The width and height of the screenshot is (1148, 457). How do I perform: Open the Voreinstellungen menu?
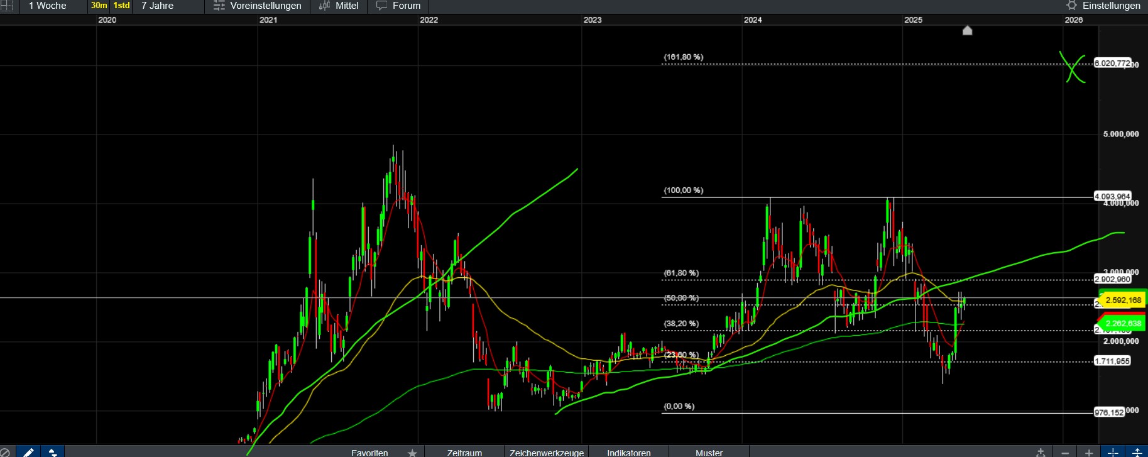(265, 6)
